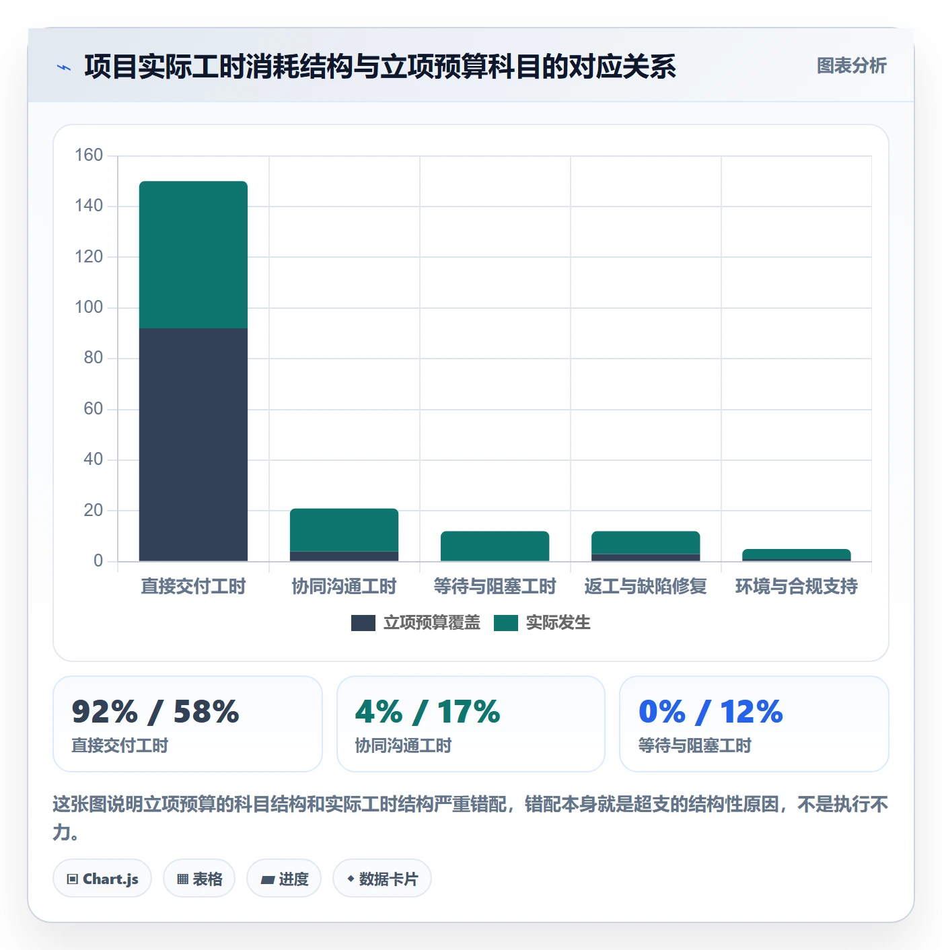
Task: Click the 表格 tag chip
Action: pyautogui.click(x=199, y=878)
